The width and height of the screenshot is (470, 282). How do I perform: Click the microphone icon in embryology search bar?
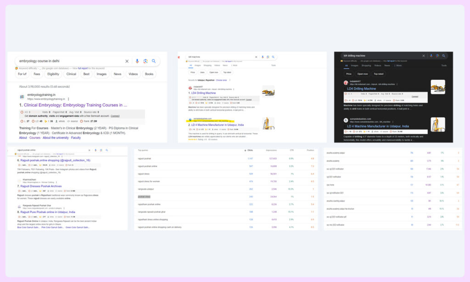tap(137, 61)
